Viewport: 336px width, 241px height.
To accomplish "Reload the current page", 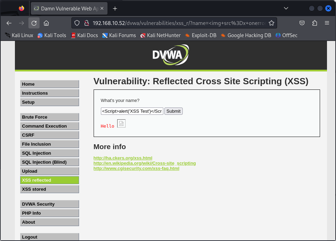I will (x=34, y=23).
